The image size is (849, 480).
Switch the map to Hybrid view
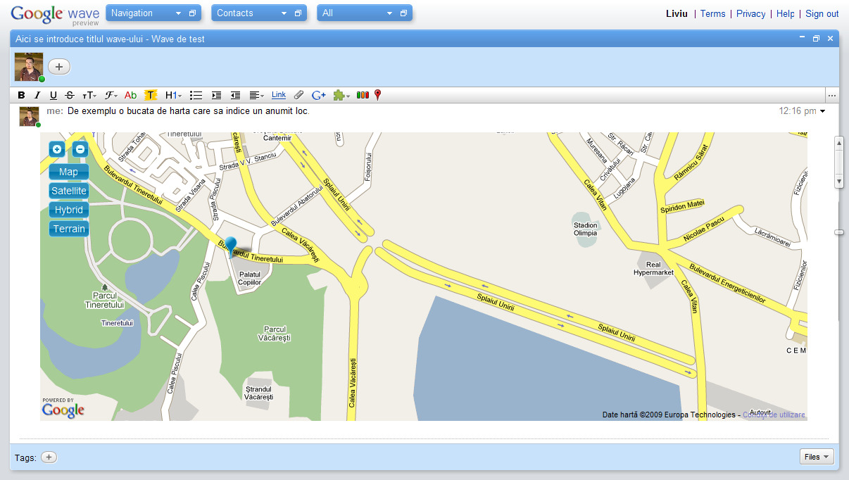tap(69, 210)
